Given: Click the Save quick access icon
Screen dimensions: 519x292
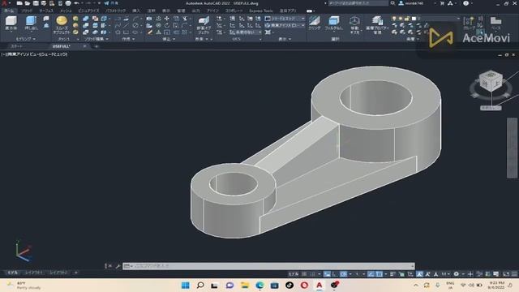Looking at the screenshot, I should pyautogui.click(x=36, y=3).
